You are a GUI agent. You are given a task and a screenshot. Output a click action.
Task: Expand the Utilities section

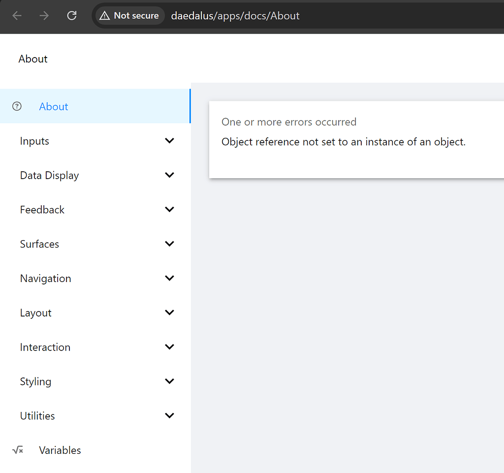pos(169,415)
